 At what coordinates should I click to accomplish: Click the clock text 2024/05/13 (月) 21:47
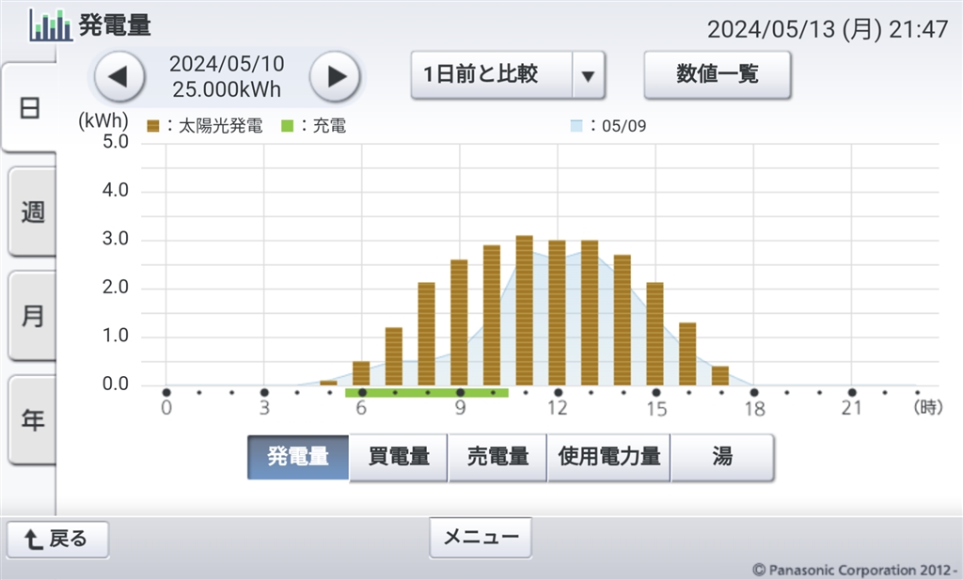pos(828,29)
